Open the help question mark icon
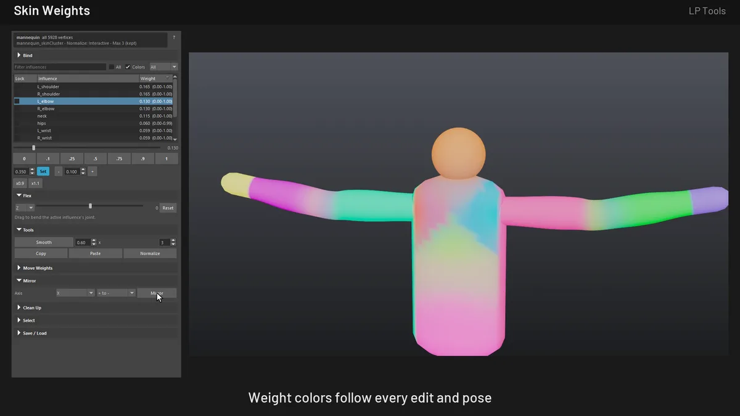This screenshot has height=416, width=740. [x=174, y=38]
